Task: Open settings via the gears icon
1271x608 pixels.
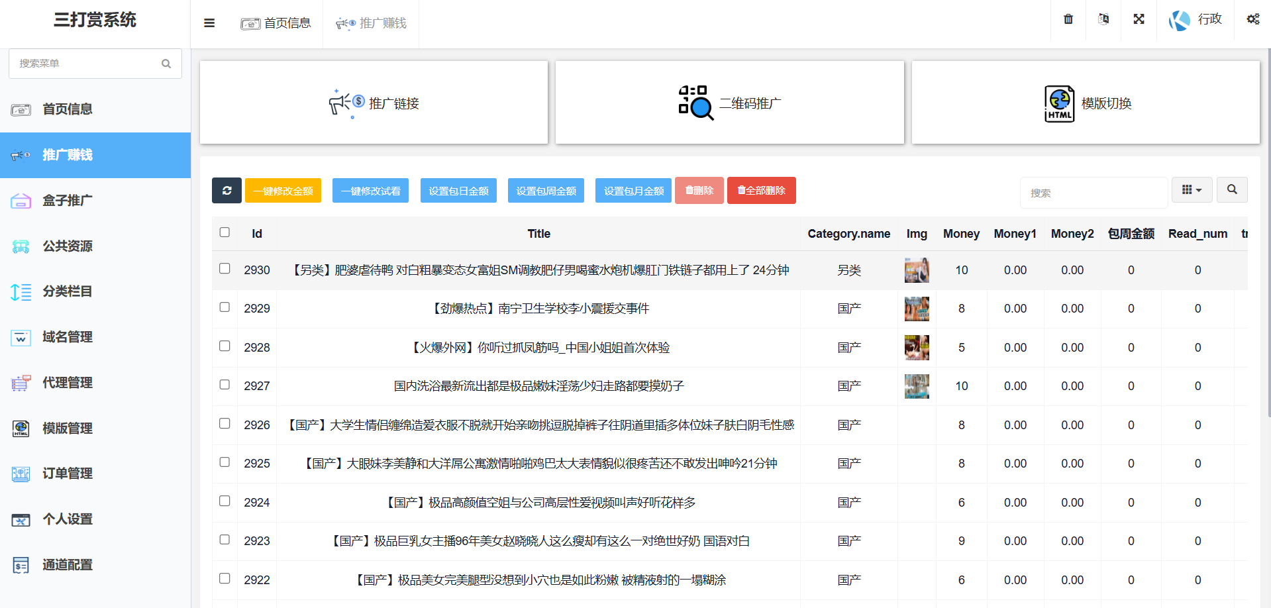Action: click(1252, 19)
